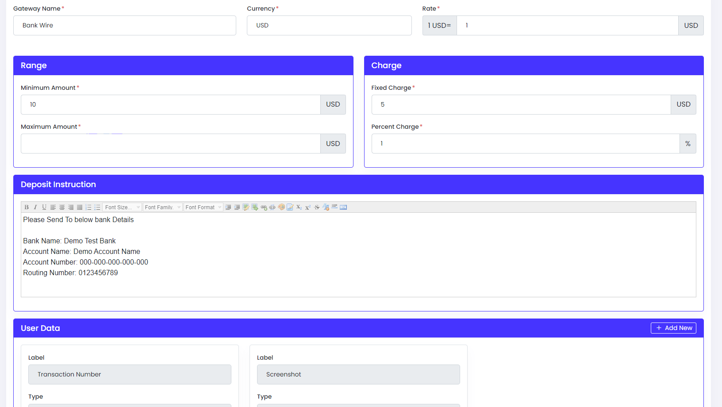Screen dimensions: 722x407
Task: Apply strikethrough to the text
Action: tap(317, 207)
